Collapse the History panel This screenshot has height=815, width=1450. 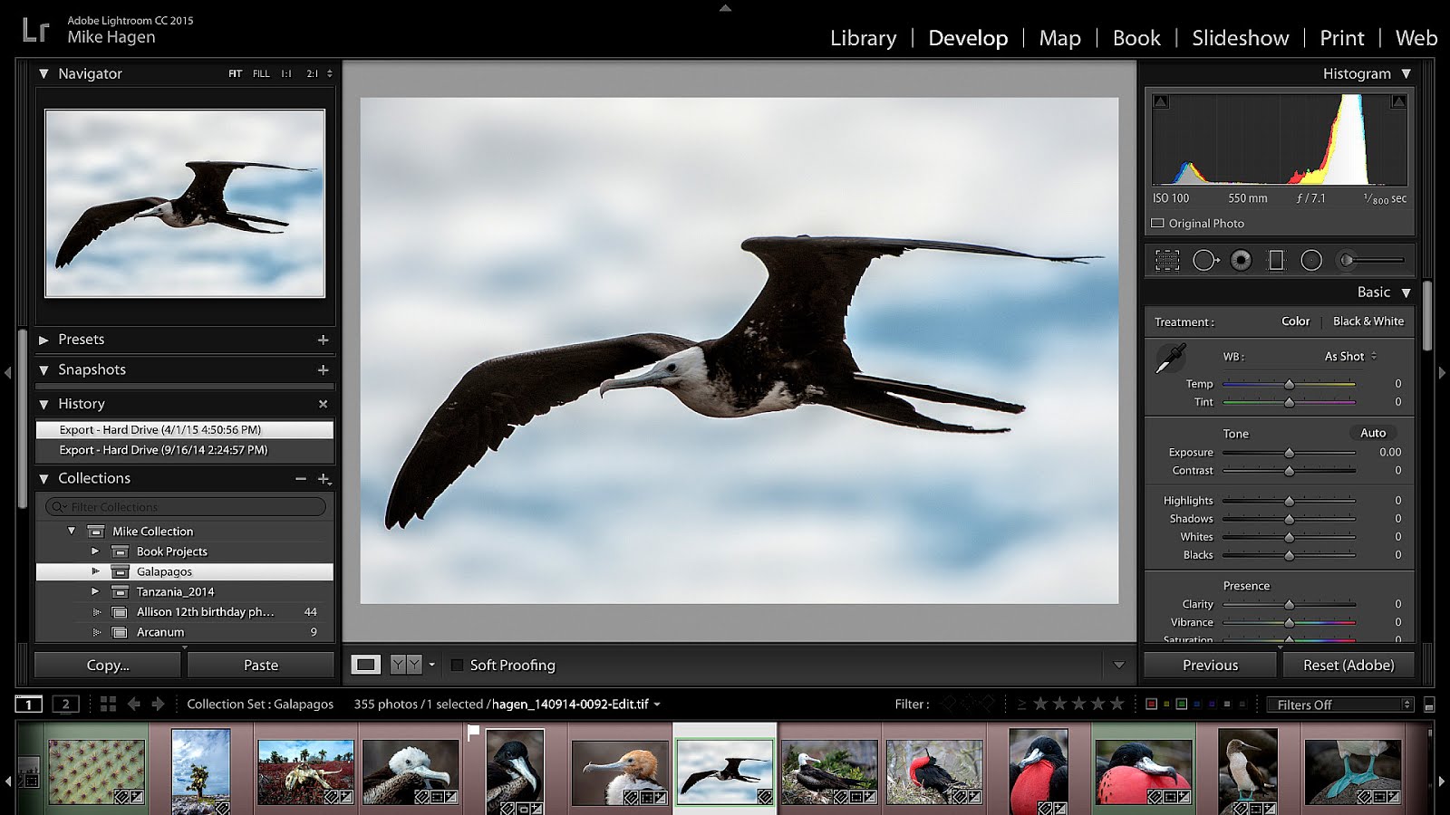(x=43, y=404)
